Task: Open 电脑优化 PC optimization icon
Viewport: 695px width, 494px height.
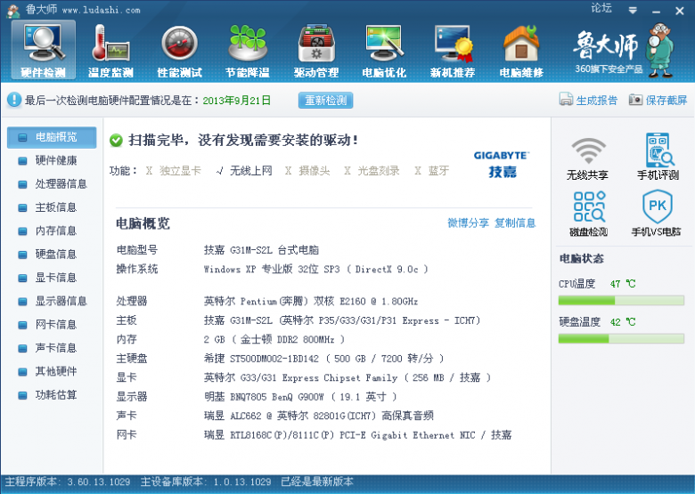Action: pyautogui.click(x=384, y=49)
